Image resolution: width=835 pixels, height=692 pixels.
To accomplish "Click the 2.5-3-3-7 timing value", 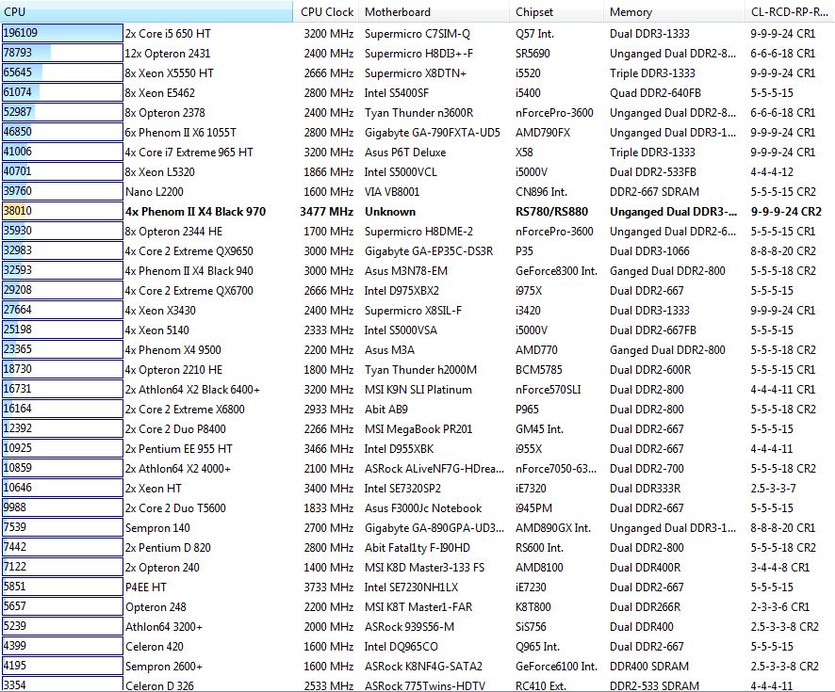I will click(773, 489).
